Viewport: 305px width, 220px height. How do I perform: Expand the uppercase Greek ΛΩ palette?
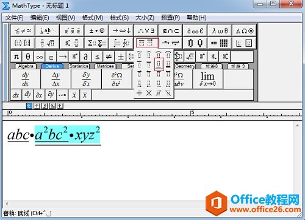pos(245,30)
